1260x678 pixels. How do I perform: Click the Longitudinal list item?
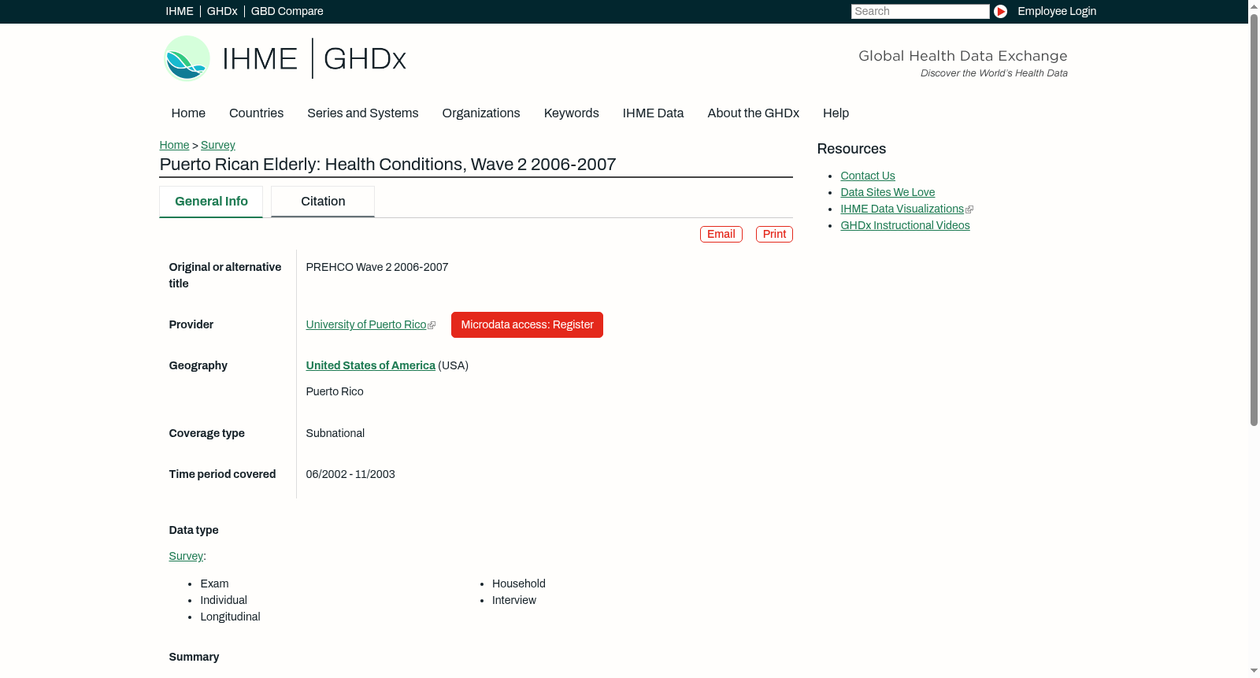(230, 617)
